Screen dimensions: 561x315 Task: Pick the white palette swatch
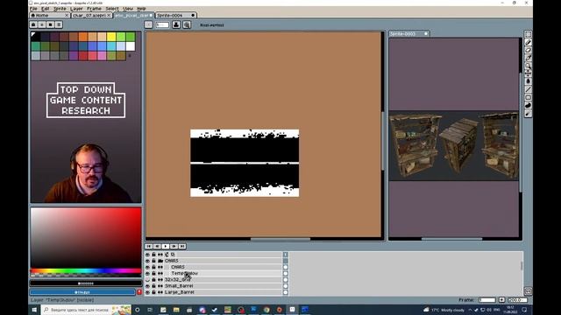tap(131, 46)
